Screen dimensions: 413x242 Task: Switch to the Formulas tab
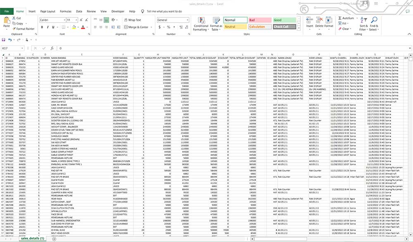click(x=66, y=11)
